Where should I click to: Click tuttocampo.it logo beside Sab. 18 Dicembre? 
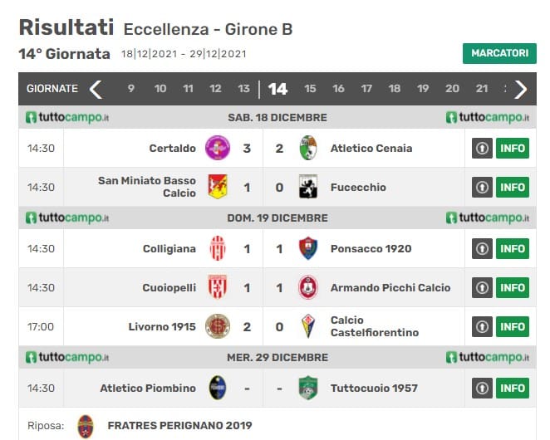pyautogui.click(x=67, y=117)
